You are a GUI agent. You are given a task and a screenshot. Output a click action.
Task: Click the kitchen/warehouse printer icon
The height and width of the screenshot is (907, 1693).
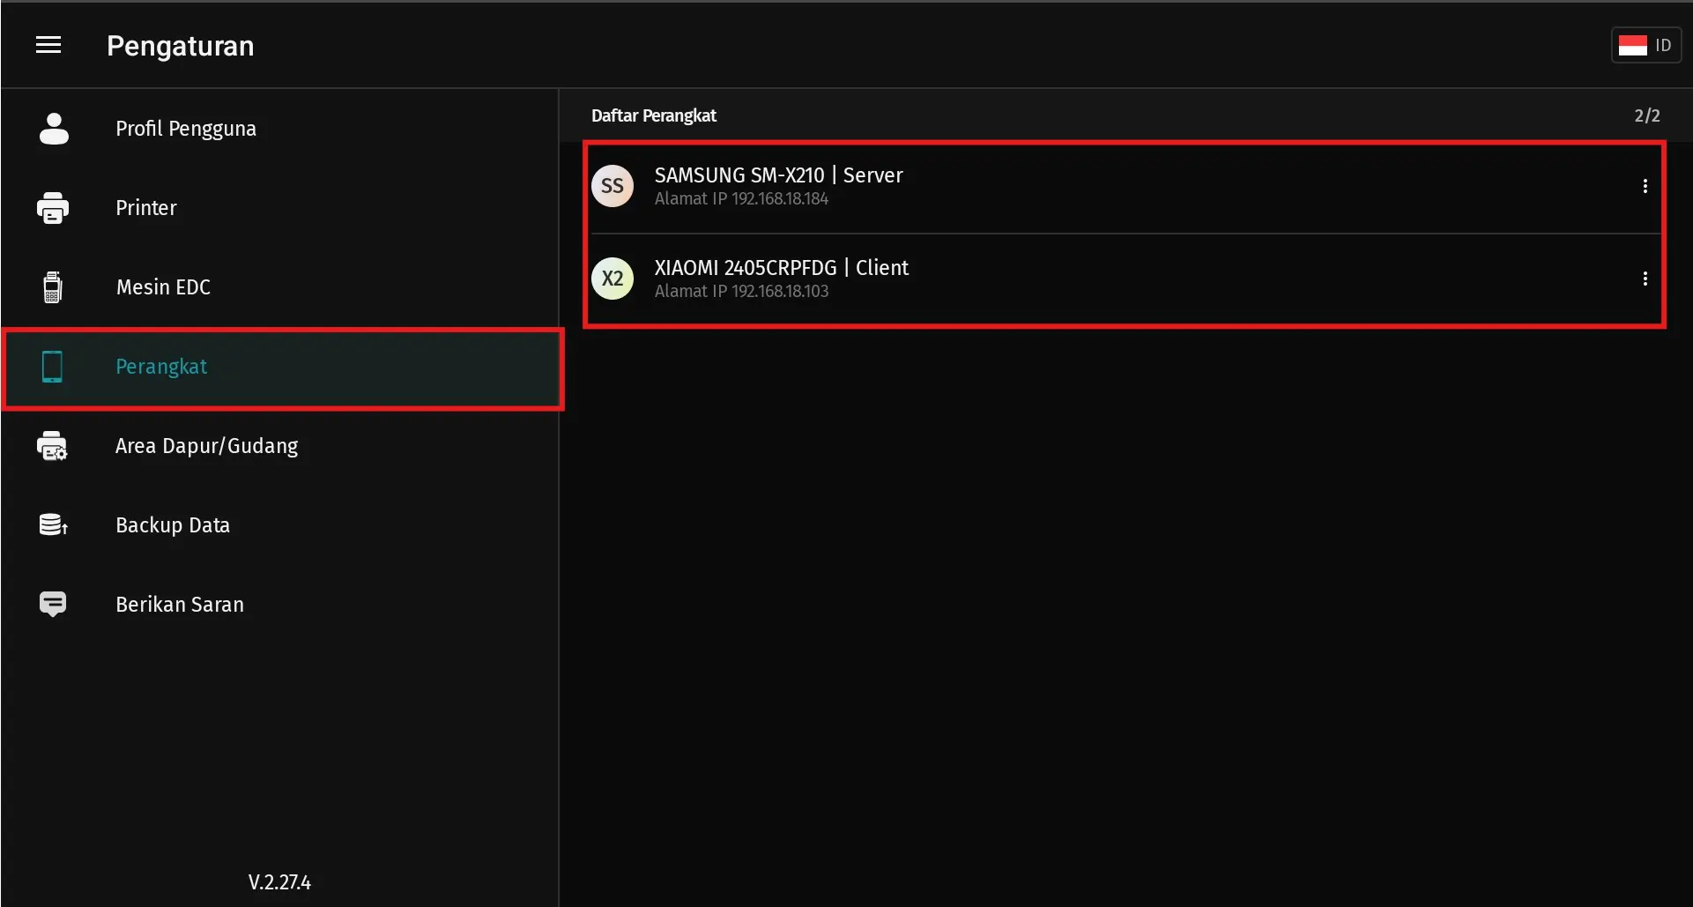[53, 446]
